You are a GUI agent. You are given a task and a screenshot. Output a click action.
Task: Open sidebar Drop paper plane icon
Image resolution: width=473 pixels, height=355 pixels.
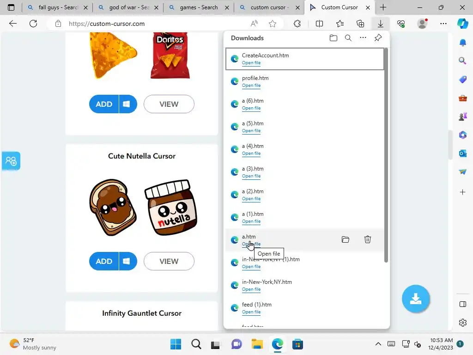click(463, 171)
